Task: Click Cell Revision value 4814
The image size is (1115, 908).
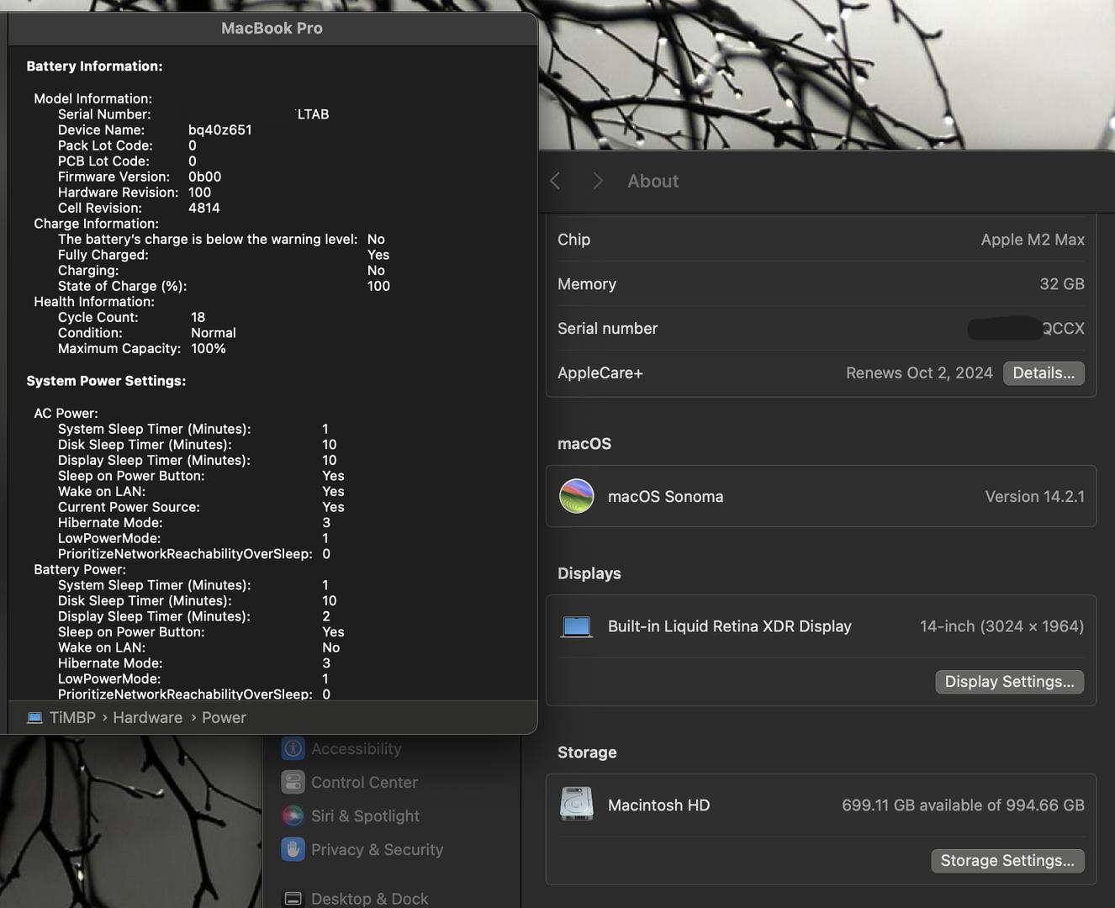Action: point(203,208)
